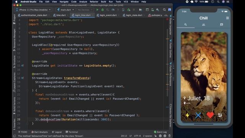Open Flutter Performance side panel
Viewport: 245px width, 138px height.
point(170,74)
